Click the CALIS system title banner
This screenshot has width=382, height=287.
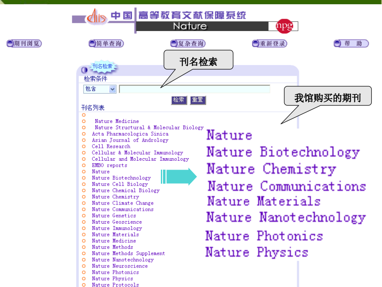(x=178, y=15)
